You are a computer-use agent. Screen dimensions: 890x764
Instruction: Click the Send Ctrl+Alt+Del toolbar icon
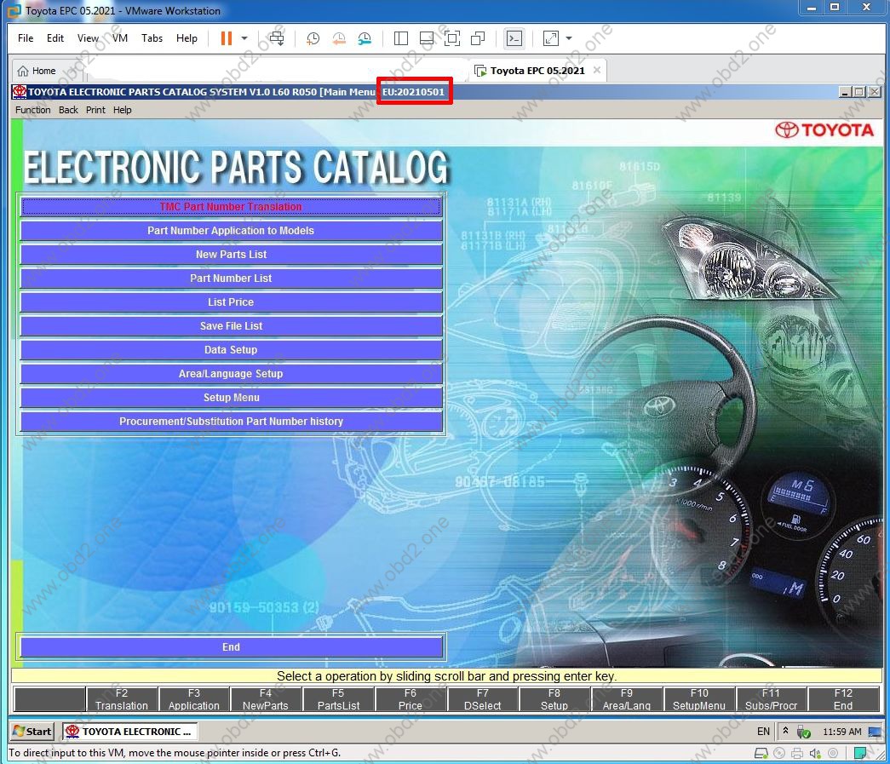click(x=277, y=38)
